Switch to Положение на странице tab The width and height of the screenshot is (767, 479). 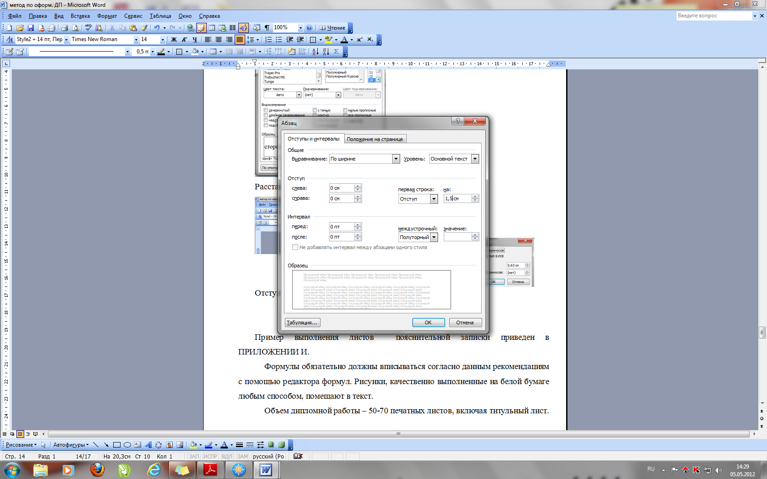(375, 139)
